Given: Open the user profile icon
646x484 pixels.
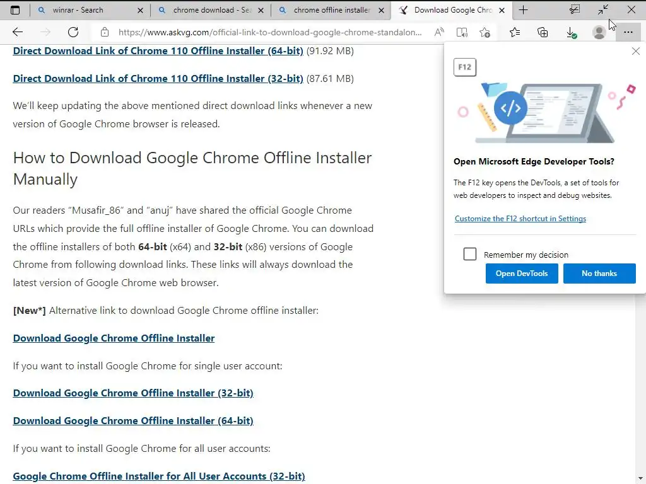Looking at the screenshot, I should pyautogui.click(x=599, y=32).
